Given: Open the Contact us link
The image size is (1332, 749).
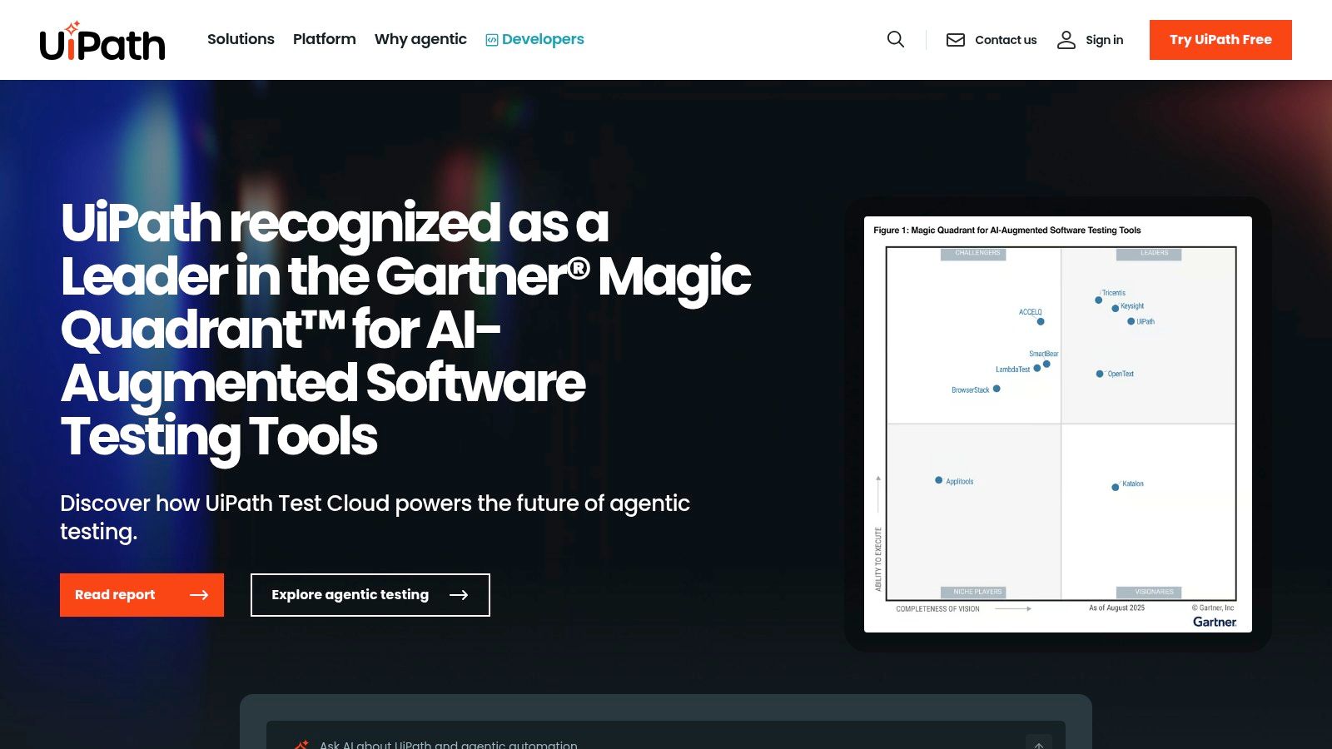Looking at the screenshot, I should click(992, 40).
